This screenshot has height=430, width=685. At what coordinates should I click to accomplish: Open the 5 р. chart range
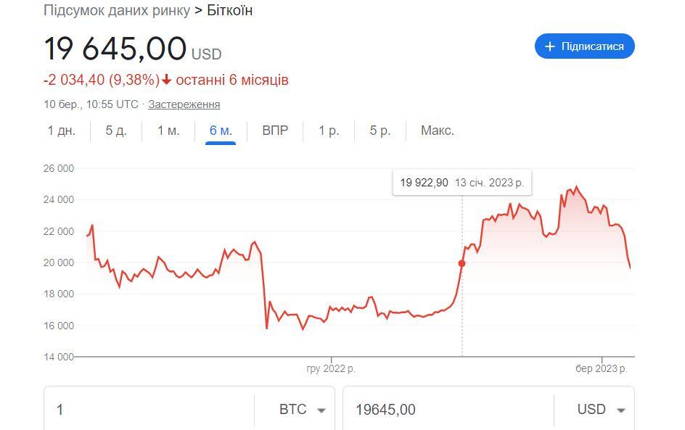380,131
